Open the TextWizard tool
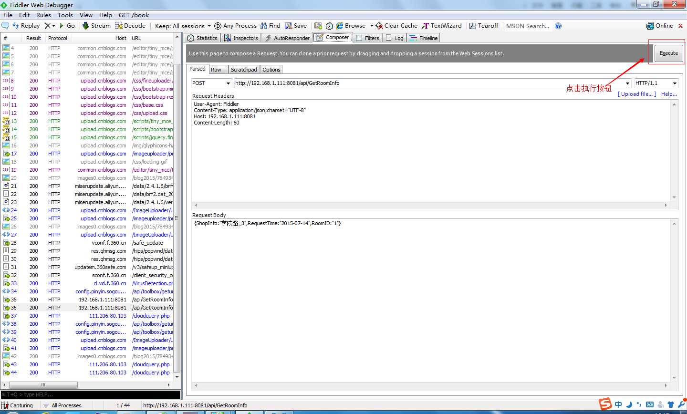The width and height of the screenshot is (687, 414). 442,26
